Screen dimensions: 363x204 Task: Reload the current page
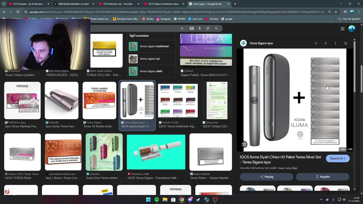(x=18, y=12)
